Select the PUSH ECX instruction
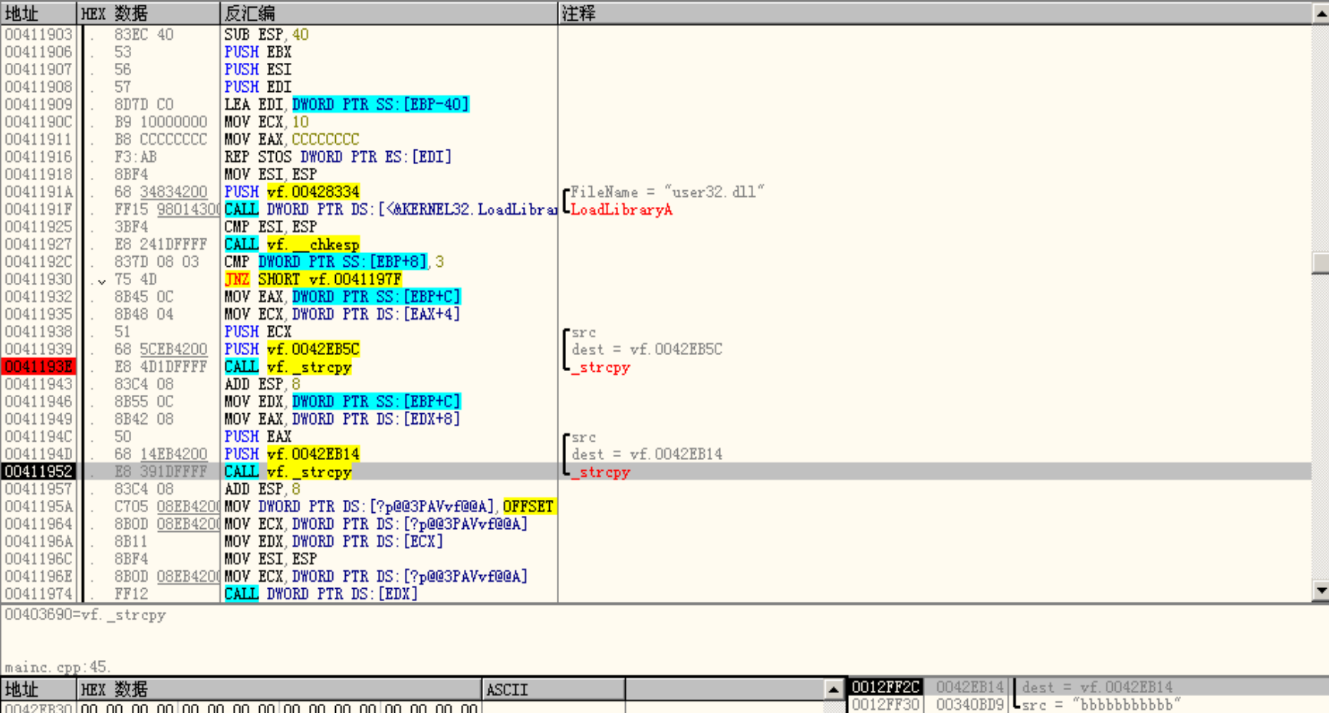This screenshot has height=713, width=1329. 258,332
